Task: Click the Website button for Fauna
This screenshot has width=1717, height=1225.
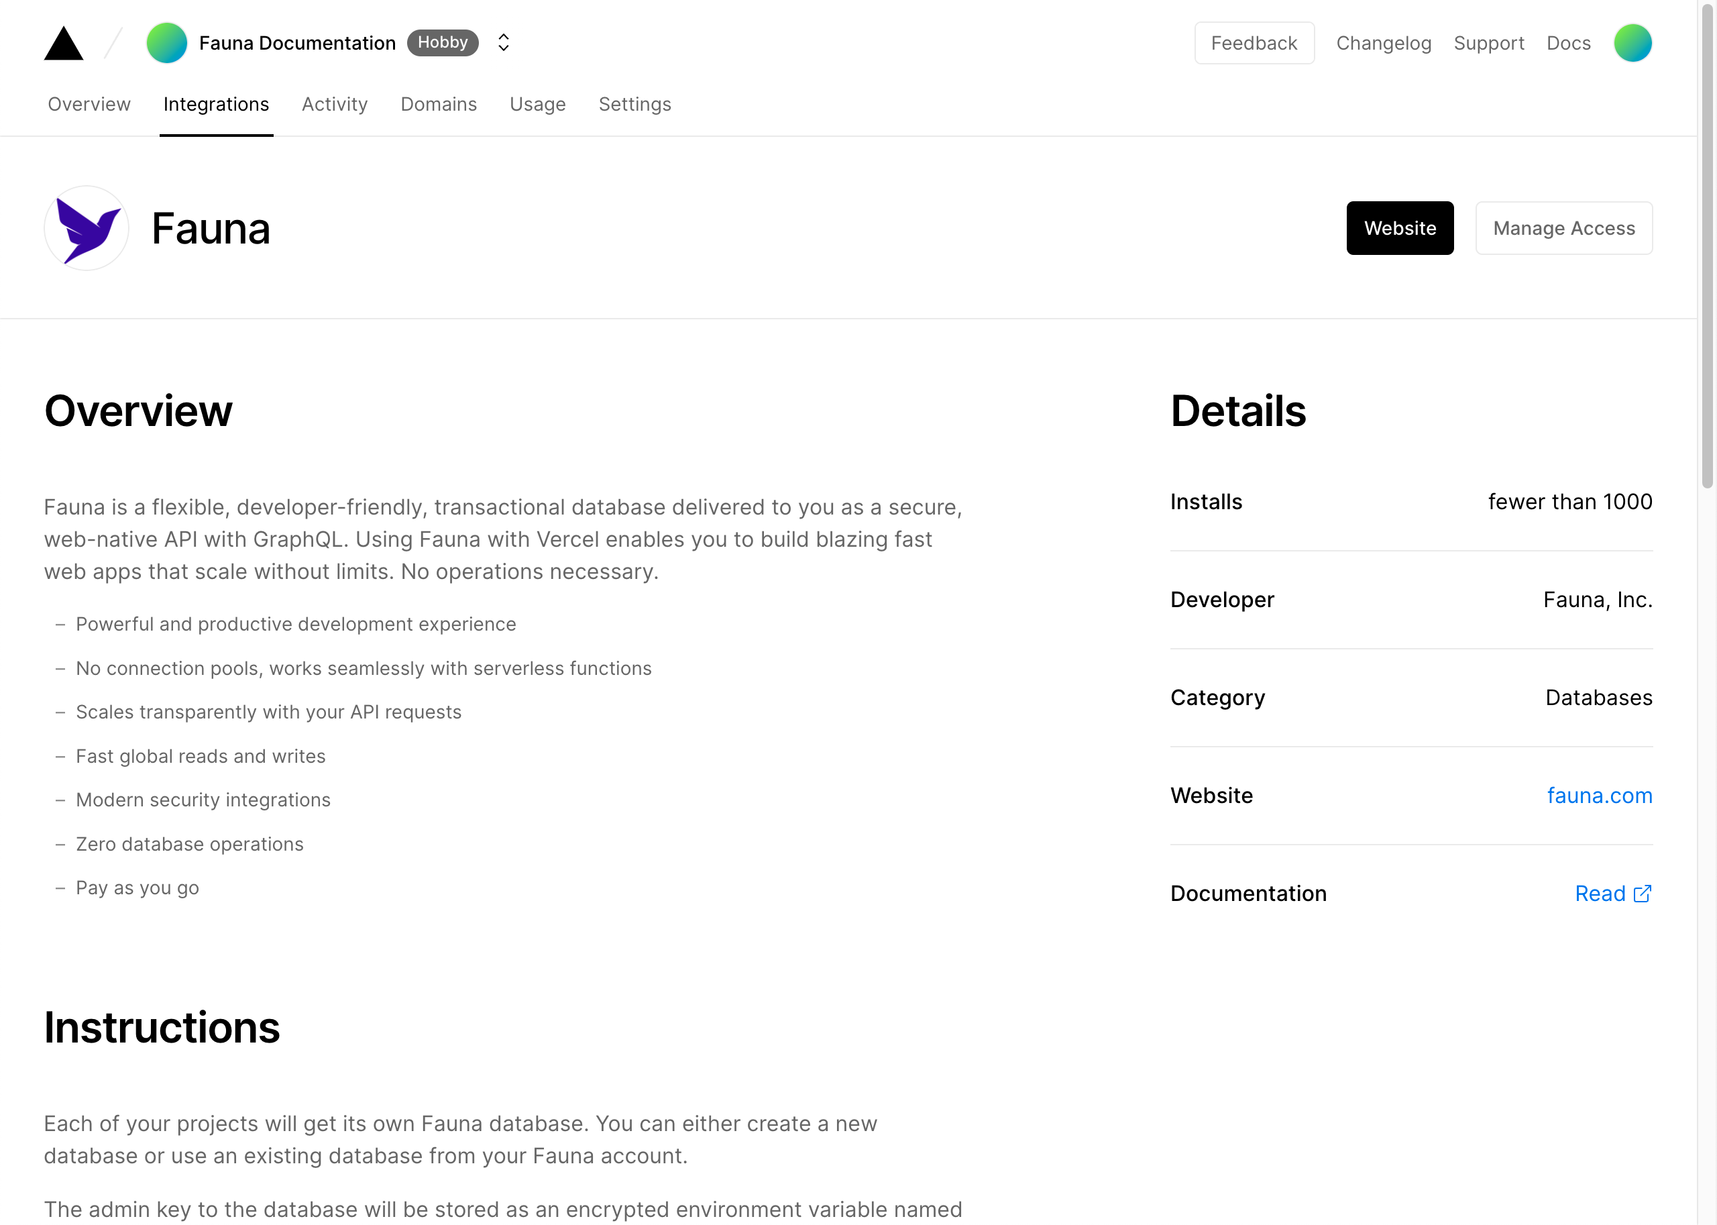Action: coord(1400,228)
